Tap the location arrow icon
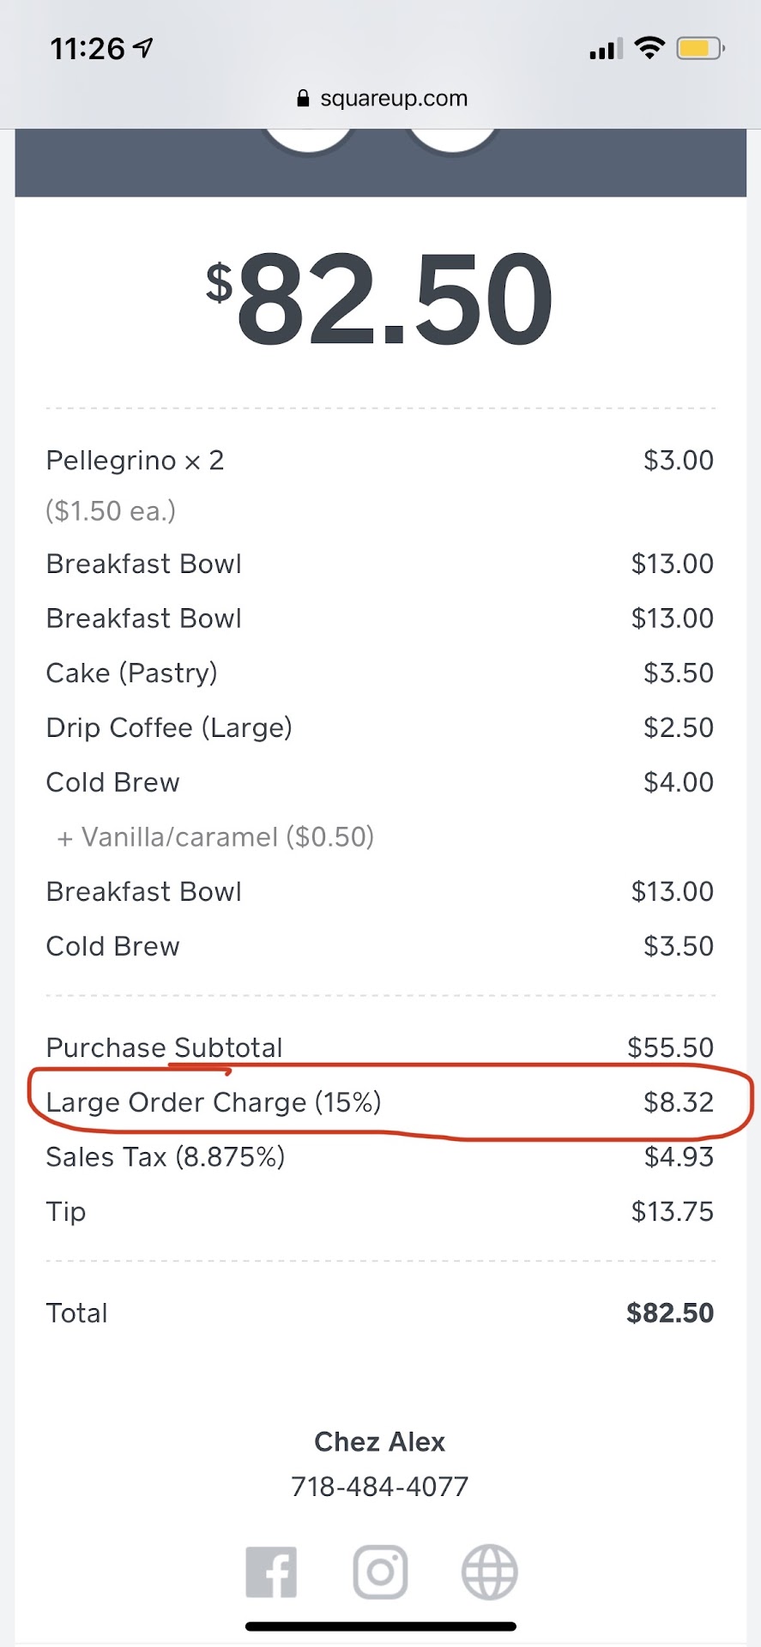This screenshot has width=761, height=1647. tap(144, 48)
